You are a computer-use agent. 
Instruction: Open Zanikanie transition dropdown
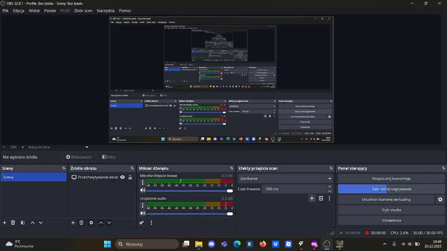click(x=286, y=179)
